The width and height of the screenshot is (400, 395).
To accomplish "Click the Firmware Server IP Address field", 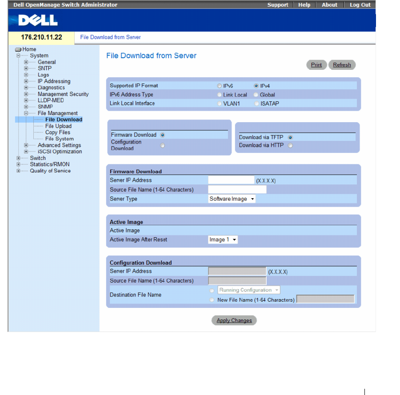I will point(231,180).
